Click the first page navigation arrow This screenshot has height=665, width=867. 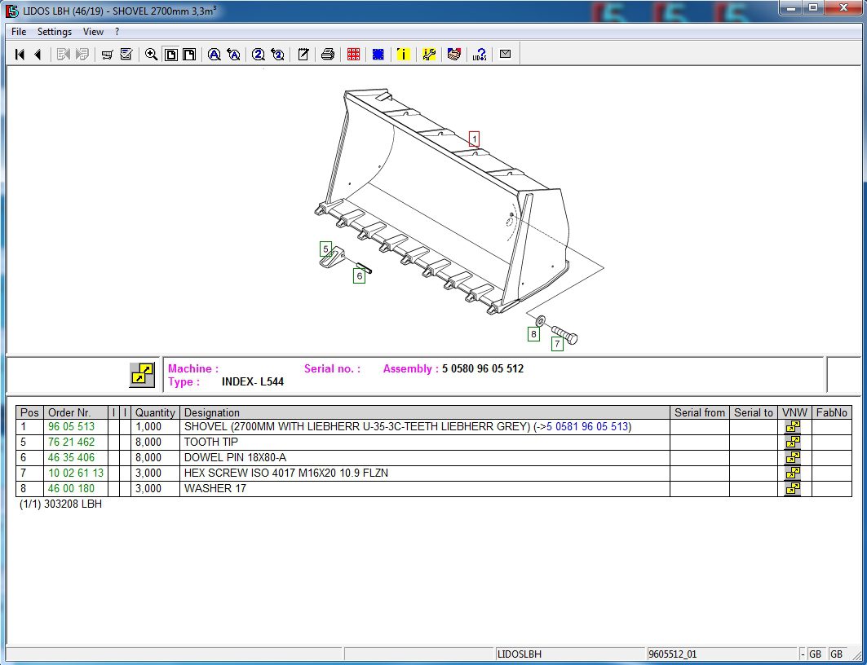pyautogui.click(x=20, y=55)
